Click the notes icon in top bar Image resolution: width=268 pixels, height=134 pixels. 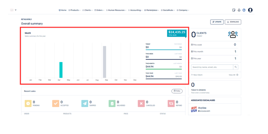point(234,10)
